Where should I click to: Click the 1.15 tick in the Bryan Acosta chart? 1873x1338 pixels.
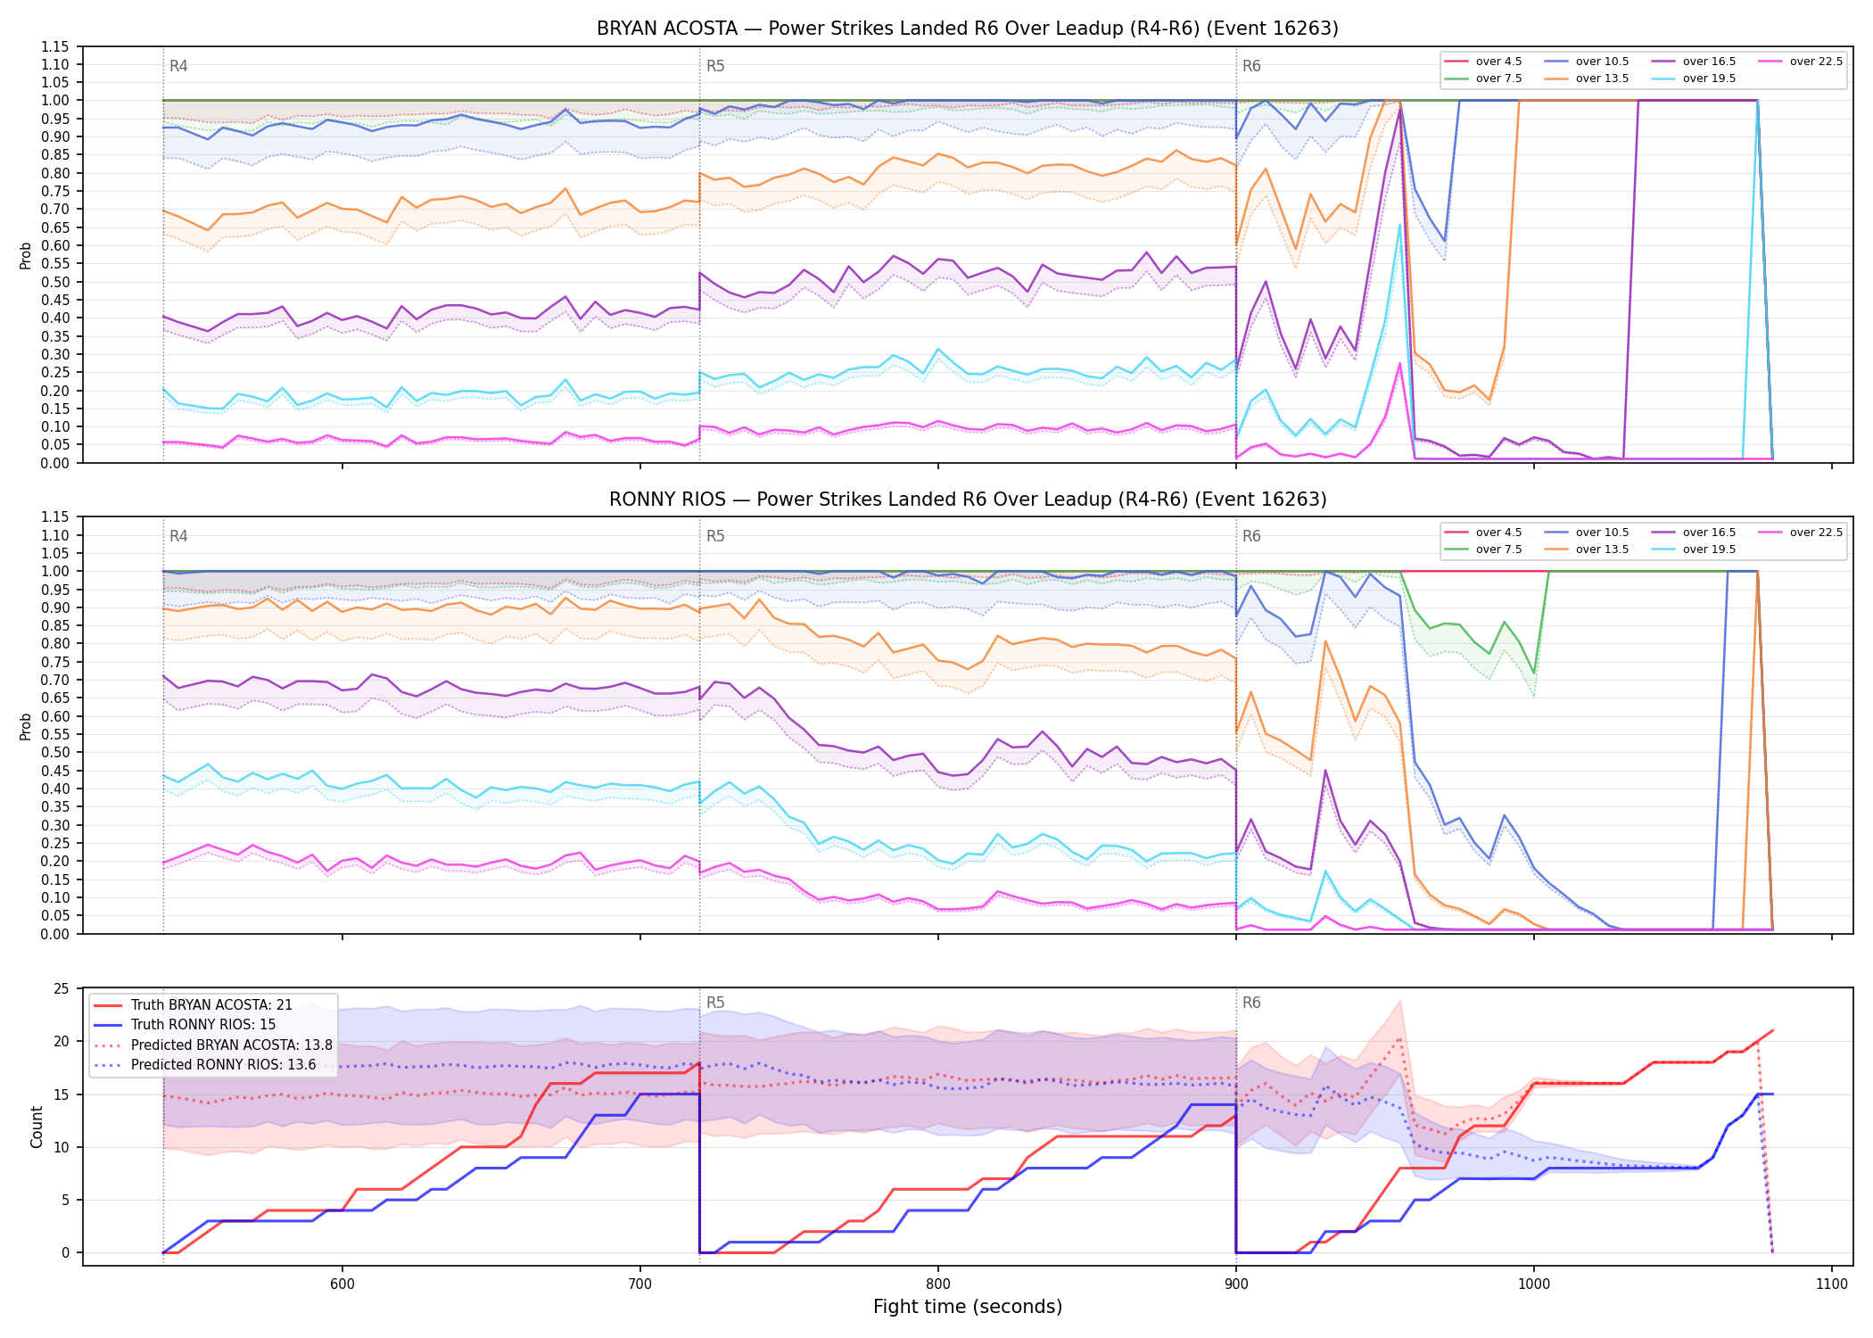tap(55, 46)
